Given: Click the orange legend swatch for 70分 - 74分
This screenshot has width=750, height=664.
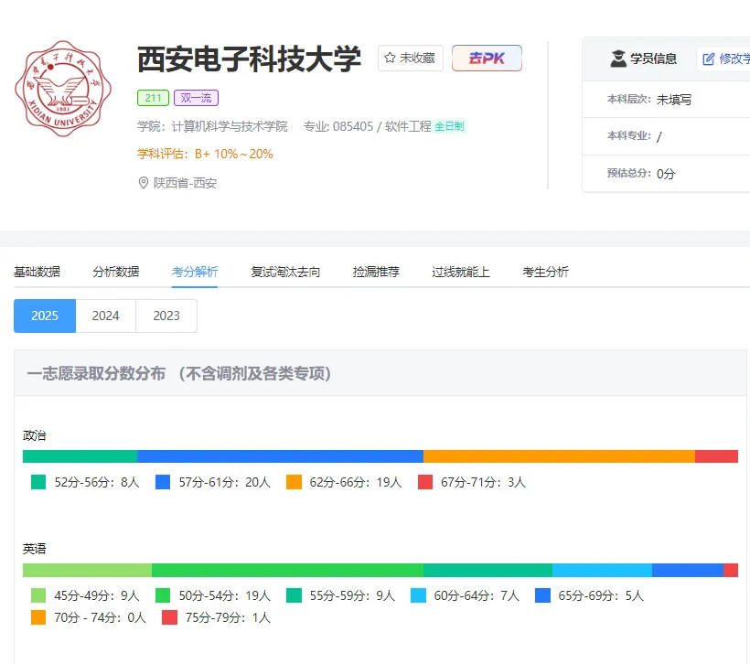Looking at the screenshot, I should (x=38, y=617).
